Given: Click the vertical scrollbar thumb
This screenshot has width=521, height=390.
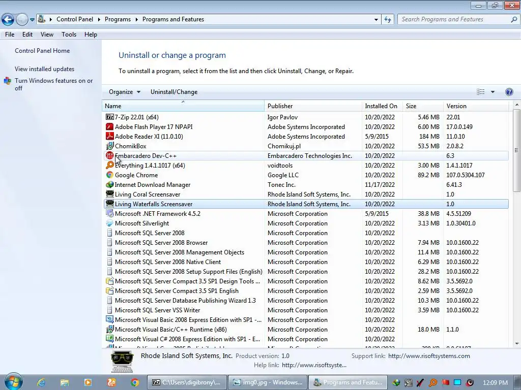Looking at the screenshot, I should (516, 150).
